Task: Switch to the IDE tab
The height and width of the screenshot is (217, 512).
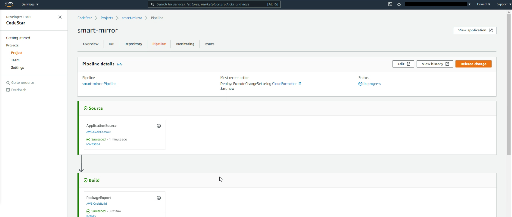Action: (x=111, y=44)
